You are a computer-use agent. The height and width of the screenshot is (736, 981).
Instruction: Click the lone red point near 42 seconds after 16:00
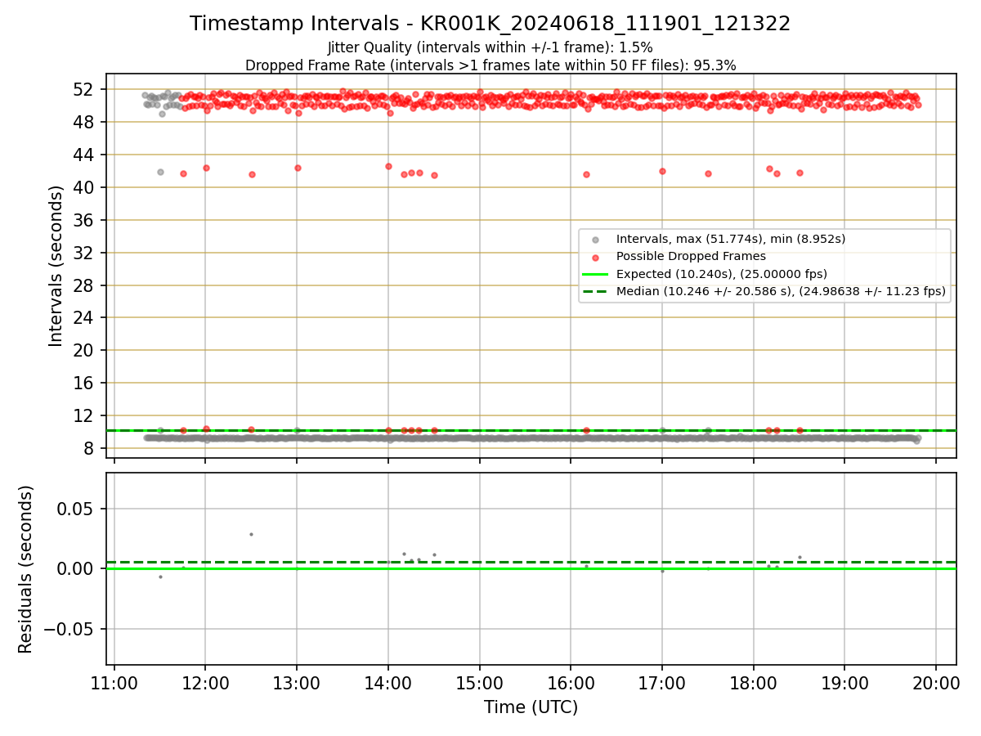(x=586, y=174)
